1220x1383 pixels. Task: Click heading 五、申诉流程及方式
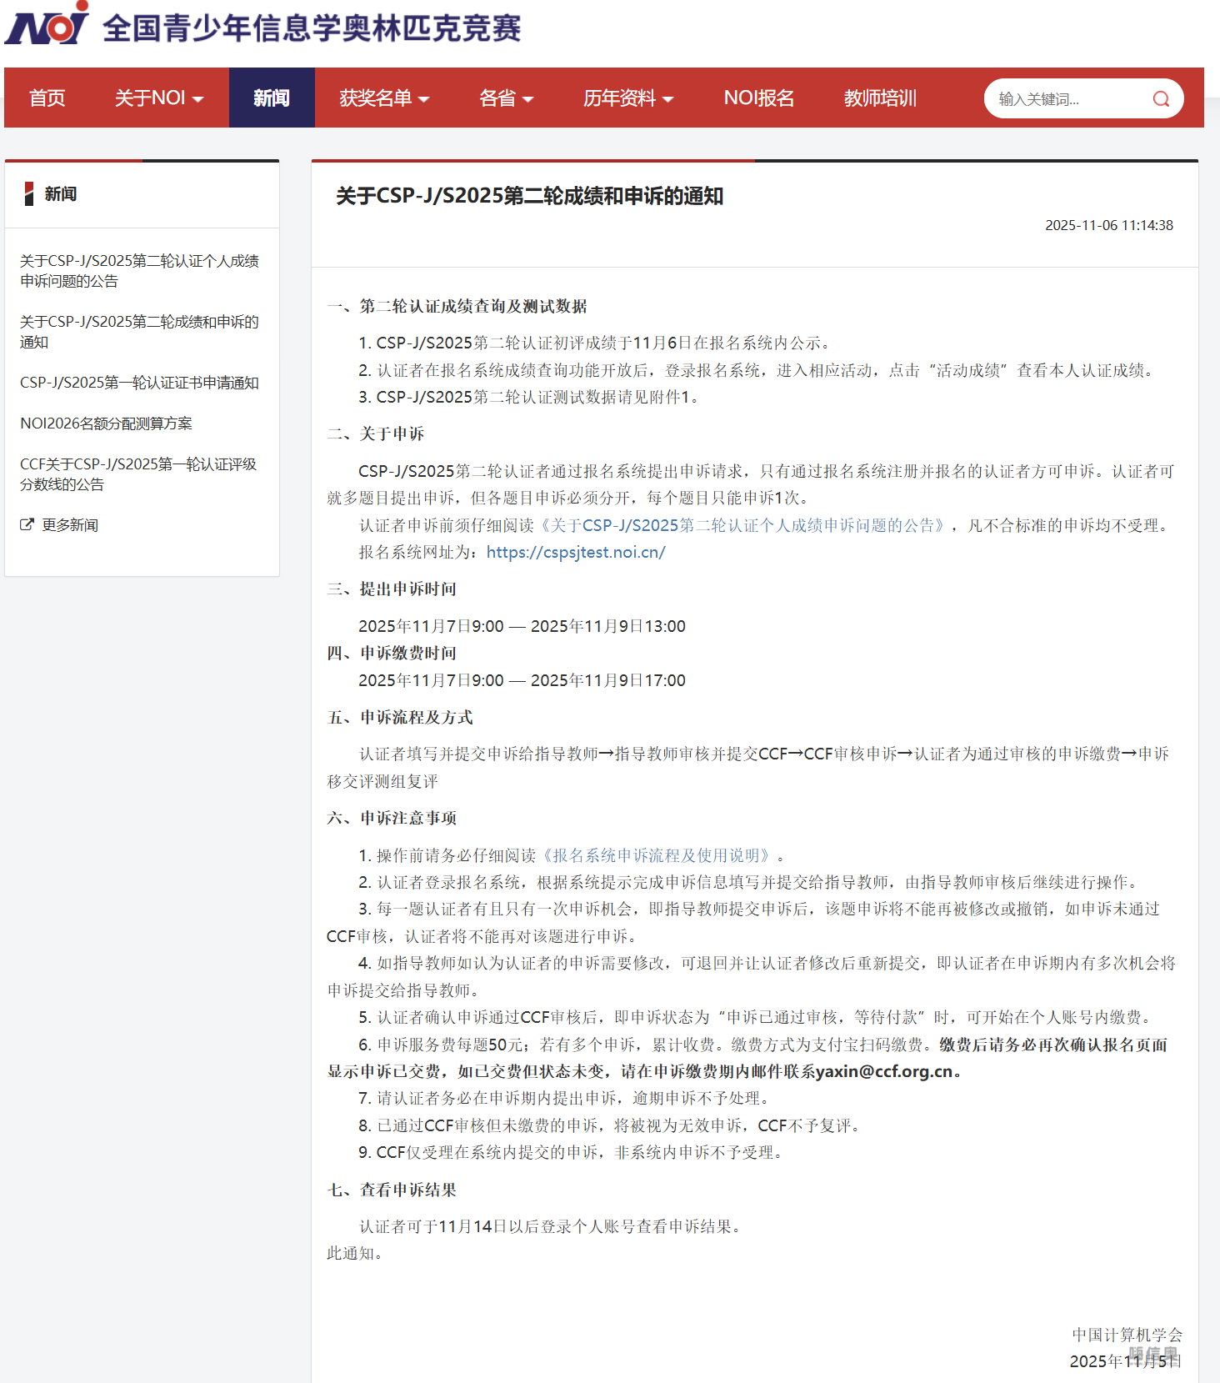point(400,717)
